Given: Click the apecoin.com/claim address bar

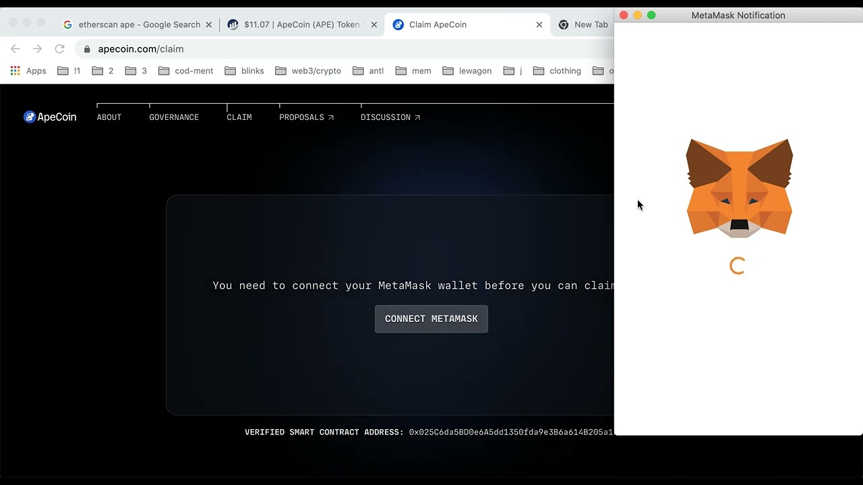Looking at the screenshot, I should pos(344,49).
